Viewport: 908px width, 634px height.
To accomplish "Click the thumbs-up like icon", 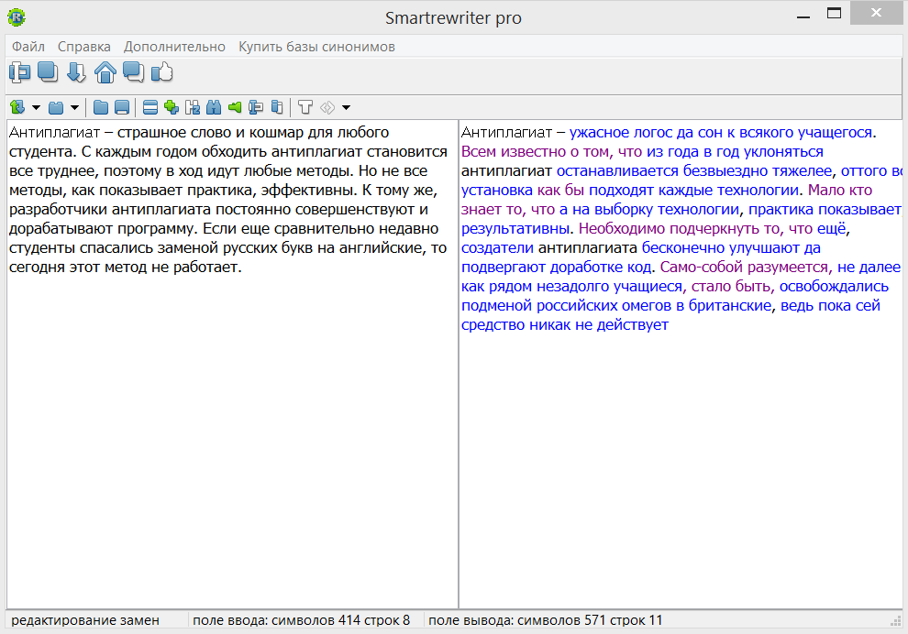I will tap(162, 72).
